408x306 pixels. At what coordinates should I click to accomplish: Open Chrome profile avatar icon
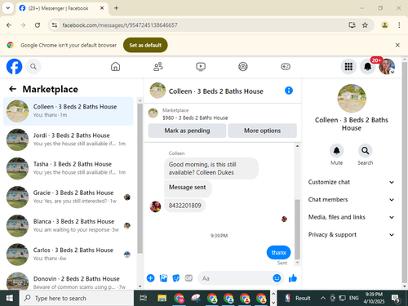coord(384,25)
